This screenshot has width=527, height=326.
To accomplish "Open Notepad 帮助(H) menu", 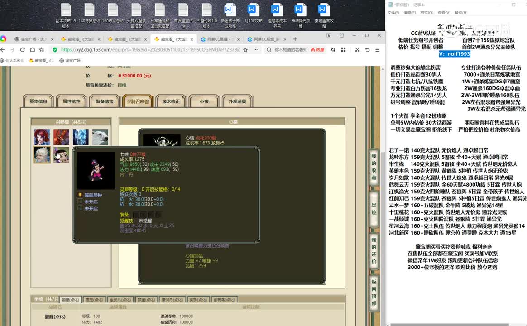I will click(x=461, y=13).
